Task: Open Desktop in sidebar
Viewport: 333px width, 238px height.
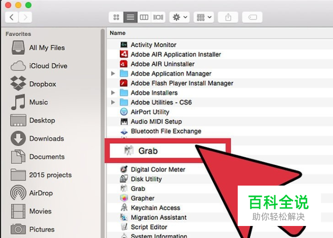Action: coord(33,121)
